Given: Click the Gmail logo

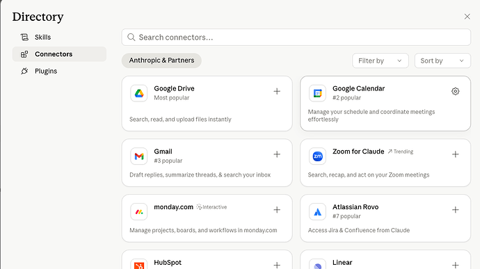Looking at the screenshot, I should (x=139, y=156).
